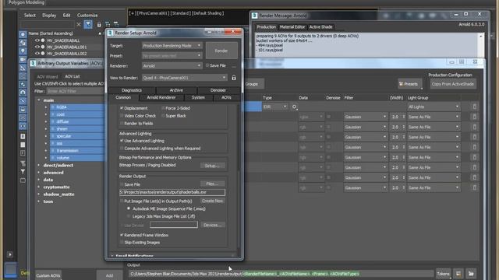The width and height of the screenshot is (499, 280).
Task: Expand the advanced AOV group
Action: pos(39,173)
